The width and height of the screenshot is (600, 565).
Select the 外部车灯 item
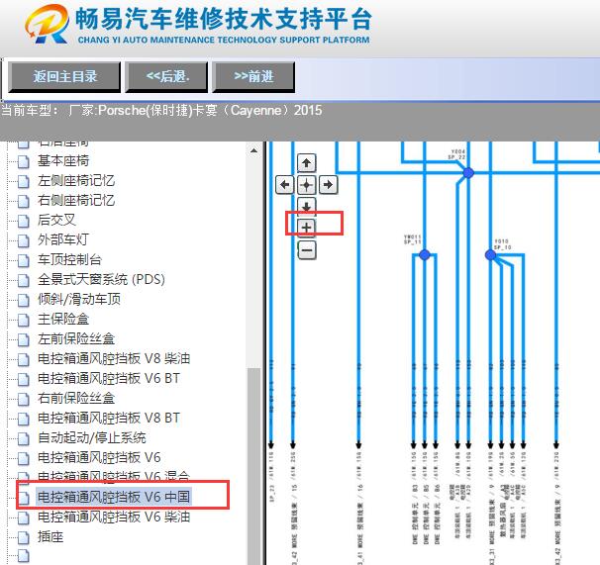[63, 239]
